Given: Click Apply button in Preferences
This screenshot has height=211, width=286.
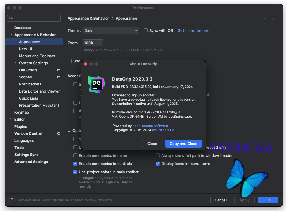Looking at the screenshot, I should click(244, 200).
